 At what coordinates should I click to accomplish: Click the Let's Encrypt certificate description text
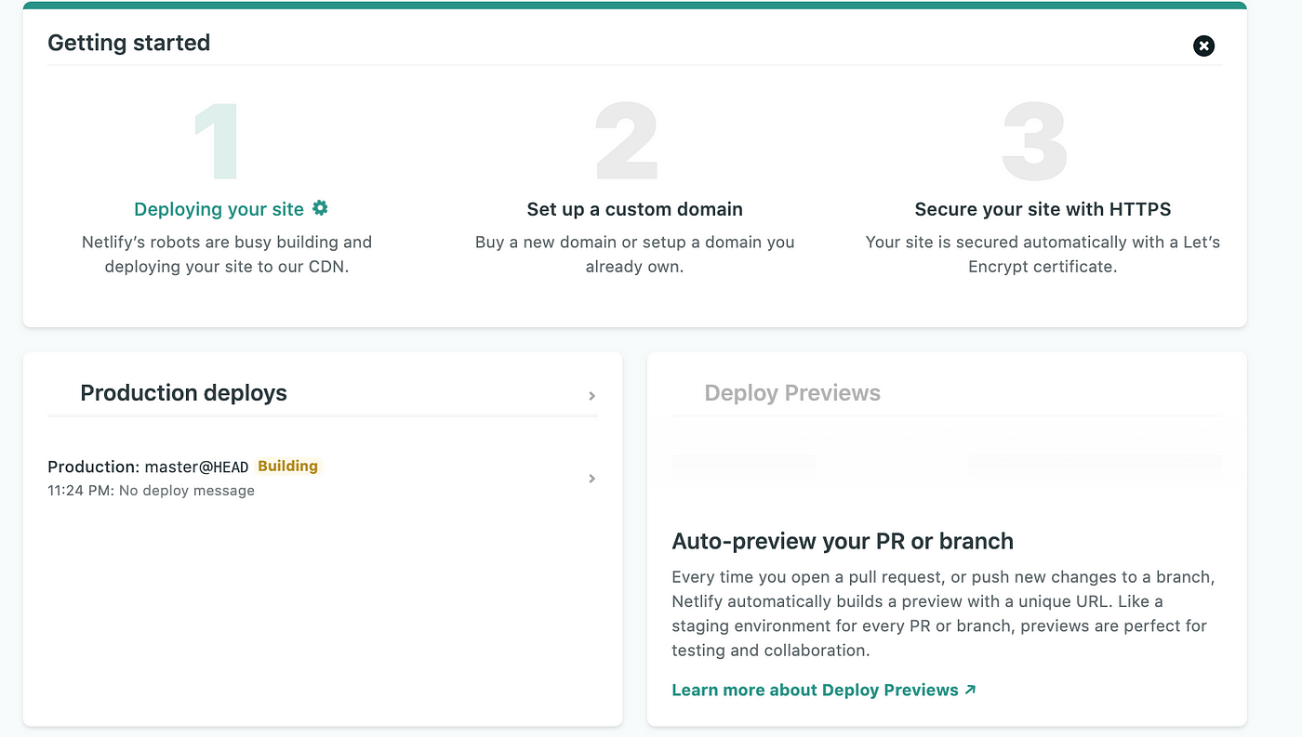(x=1043, y=254)
